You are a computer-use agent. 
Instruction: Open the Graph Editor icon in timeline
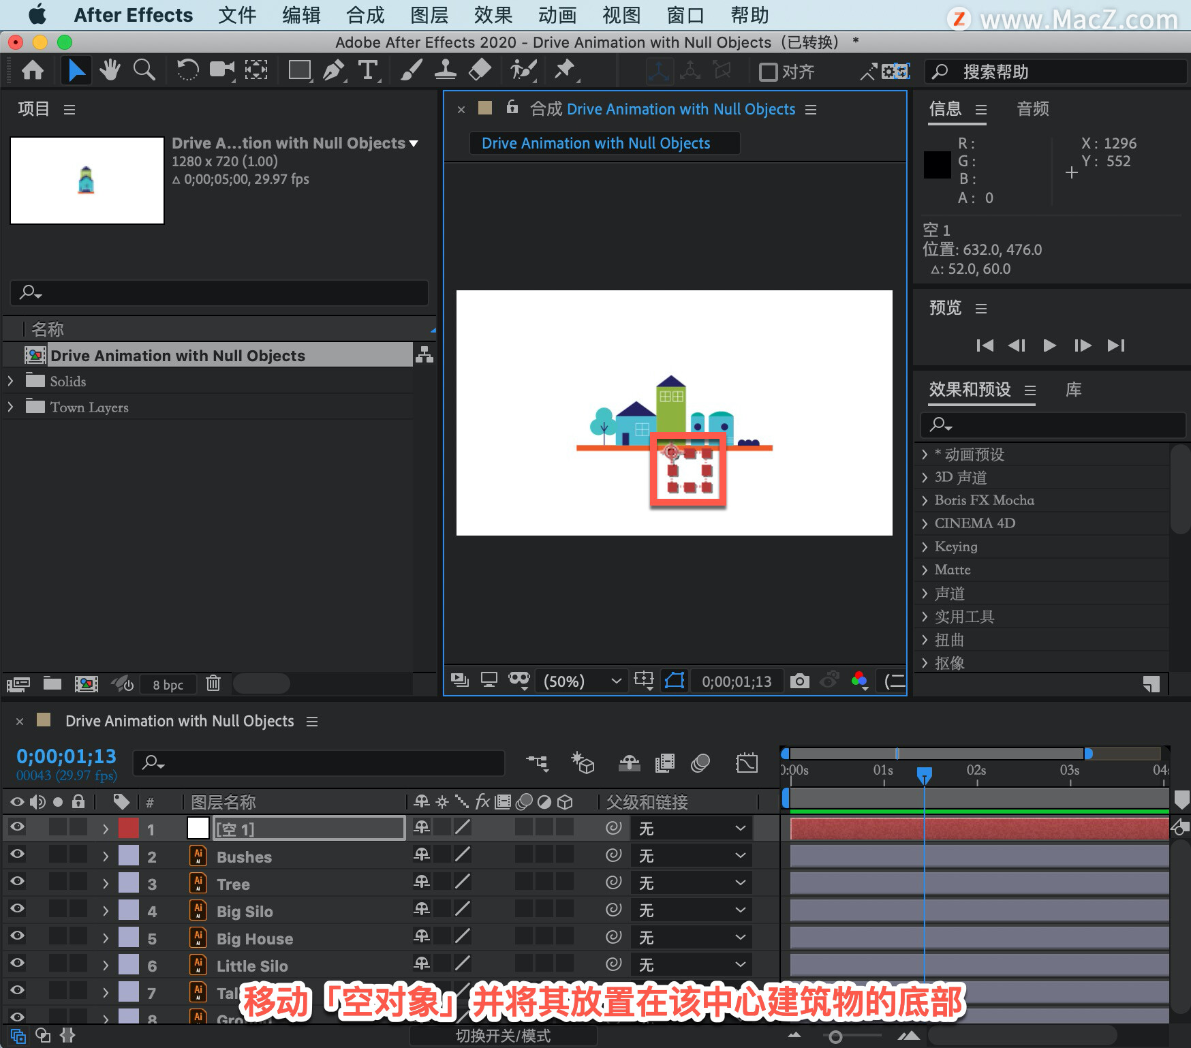pos(747,763)
